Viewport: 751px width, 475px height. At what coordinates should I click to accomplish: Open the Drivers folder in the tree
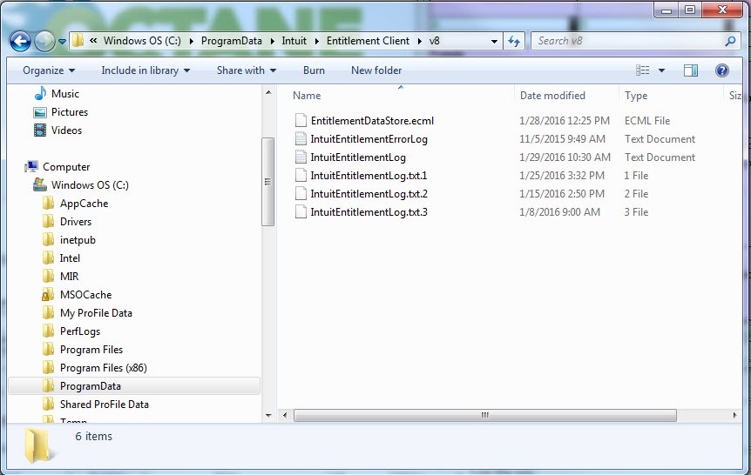pyautogui.click(x=75, y=222)
